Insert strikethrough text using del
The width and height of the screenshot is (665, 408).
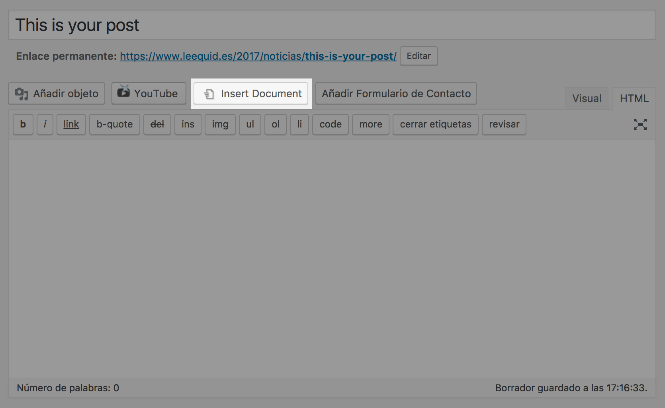click(x=157, y=124)
